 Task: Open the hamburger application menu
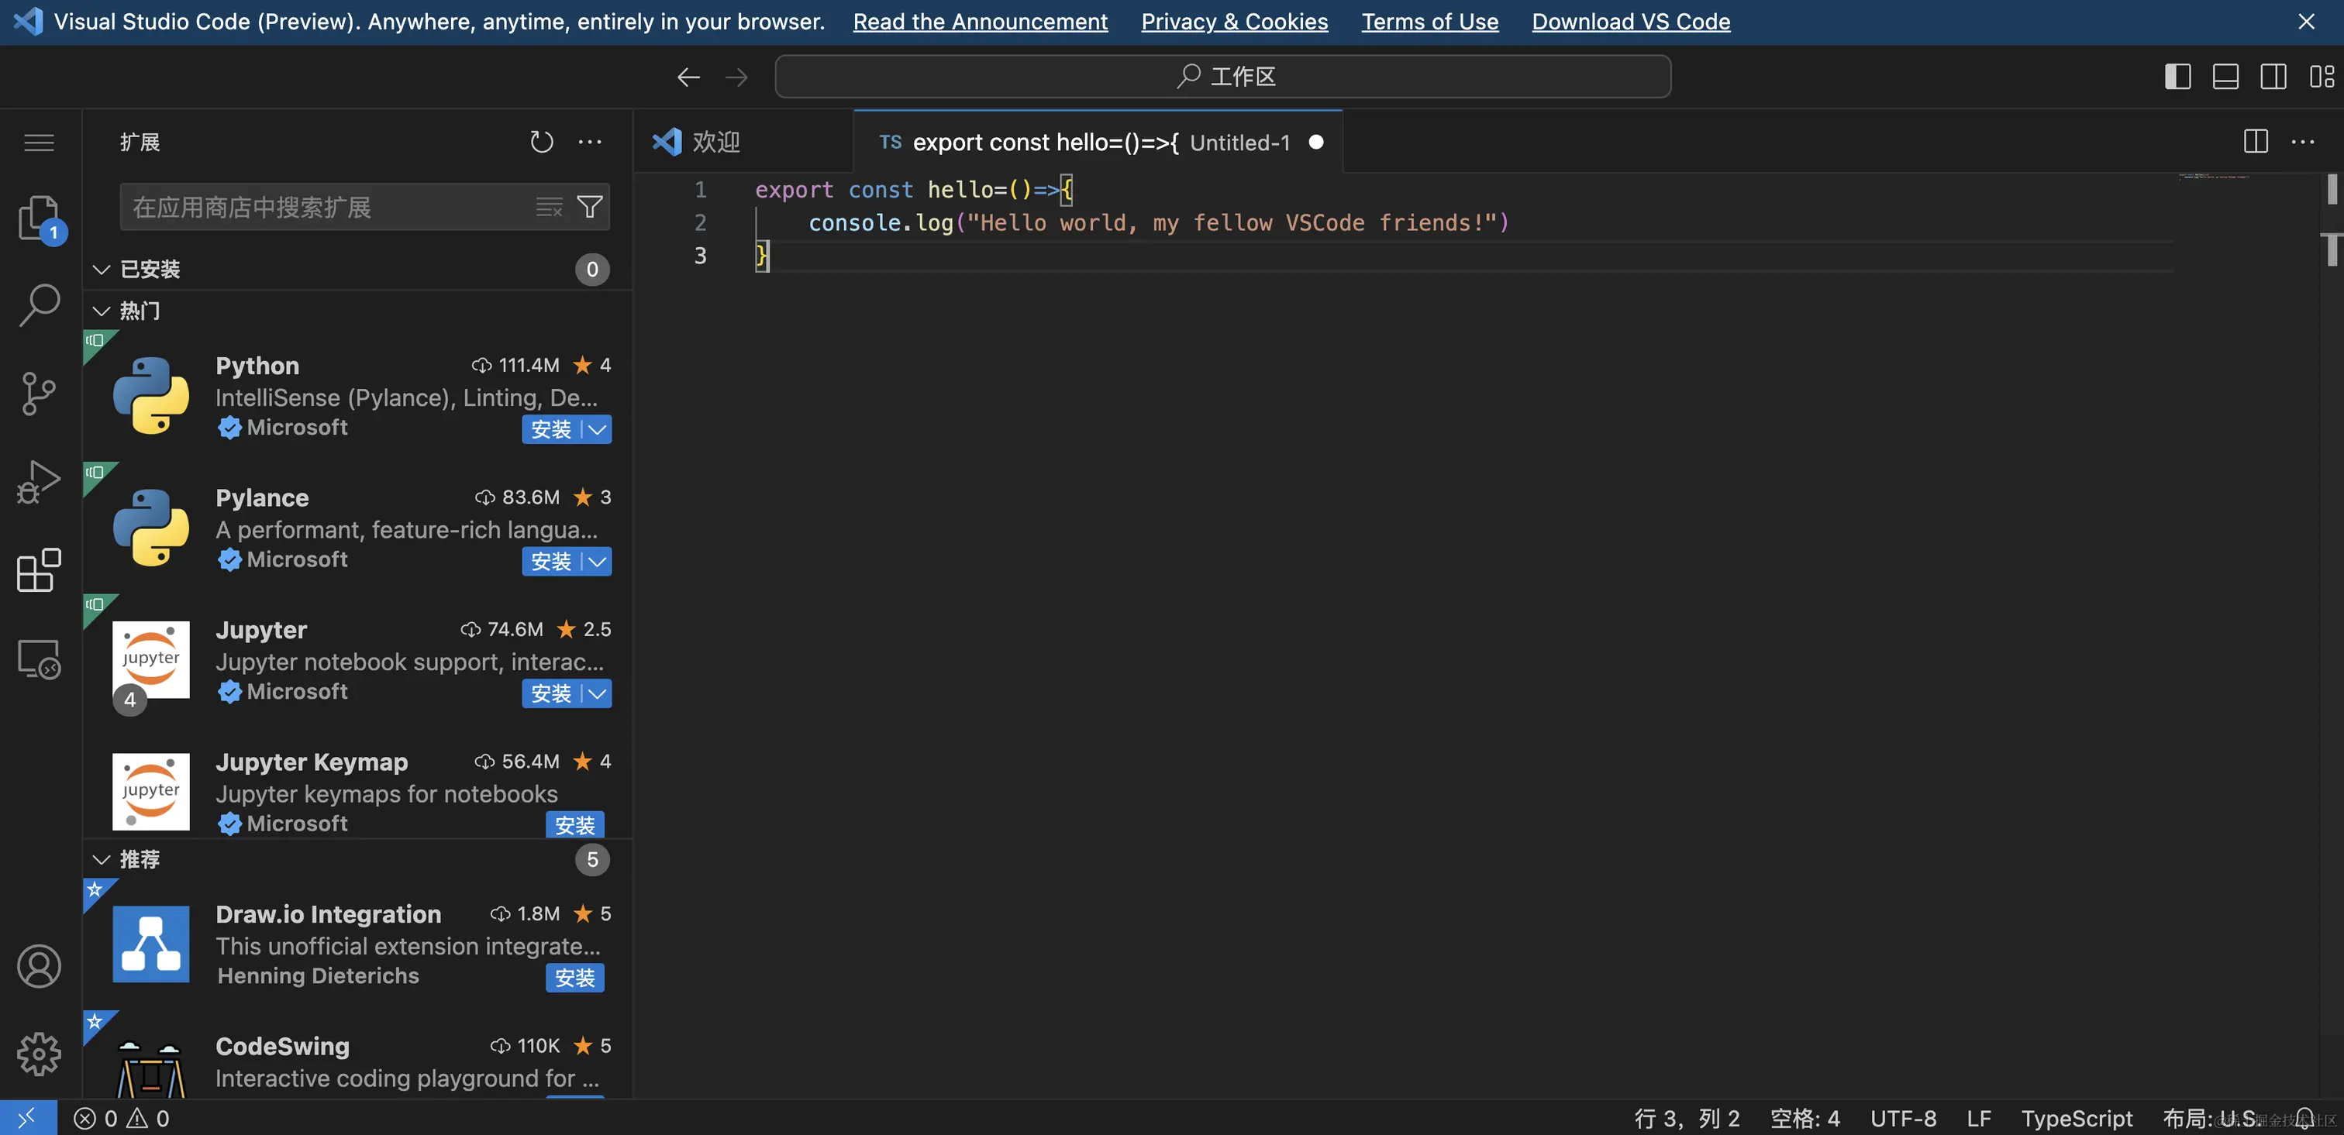tap(39, 143)
